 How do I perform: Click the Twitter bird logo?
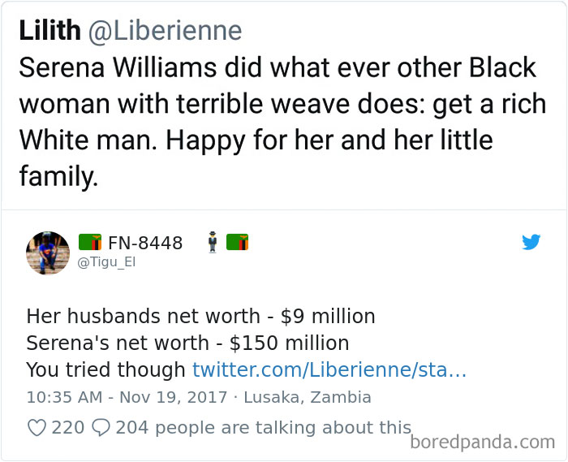point(531,242)
